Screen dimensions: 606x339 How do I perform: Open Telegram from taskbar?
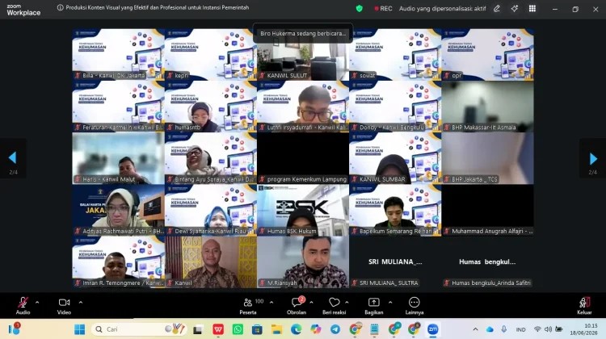[x=335, y=330]
